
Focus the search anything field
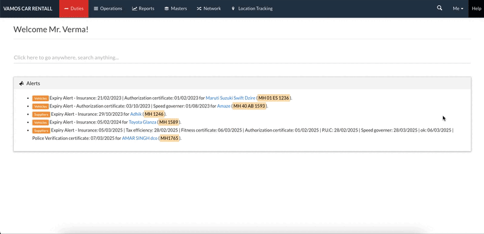pos(242,57)
